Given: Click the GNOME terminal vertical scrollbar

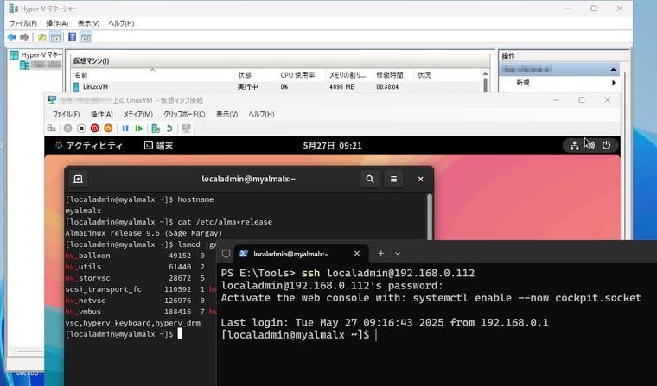Looking at the screenshot, I should pyautogui.click(x=430, y=216).
